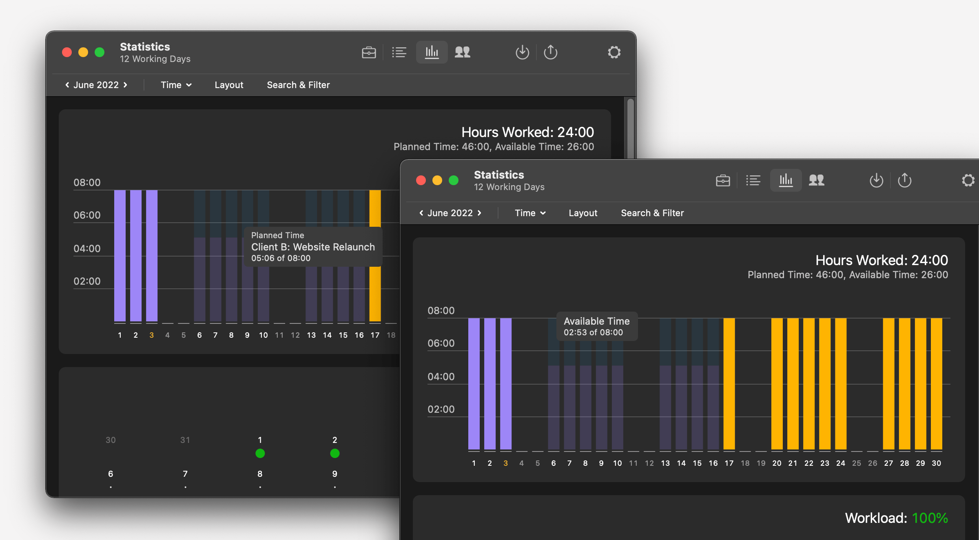Click June 2022 label in front window
Viewport: 979px width, 540px height.
pos(450,213)
